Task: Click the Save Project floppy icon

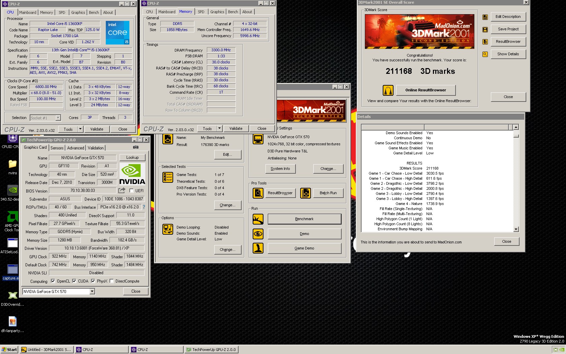Action: 485,29
